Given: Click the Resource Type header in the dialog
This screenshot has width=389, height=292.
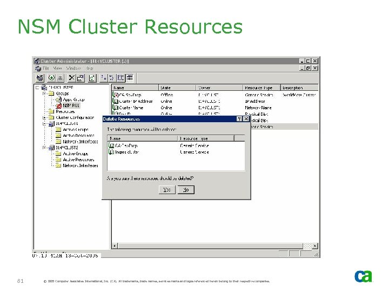Looking at the screenshot, I should click(x=206, y=138).
